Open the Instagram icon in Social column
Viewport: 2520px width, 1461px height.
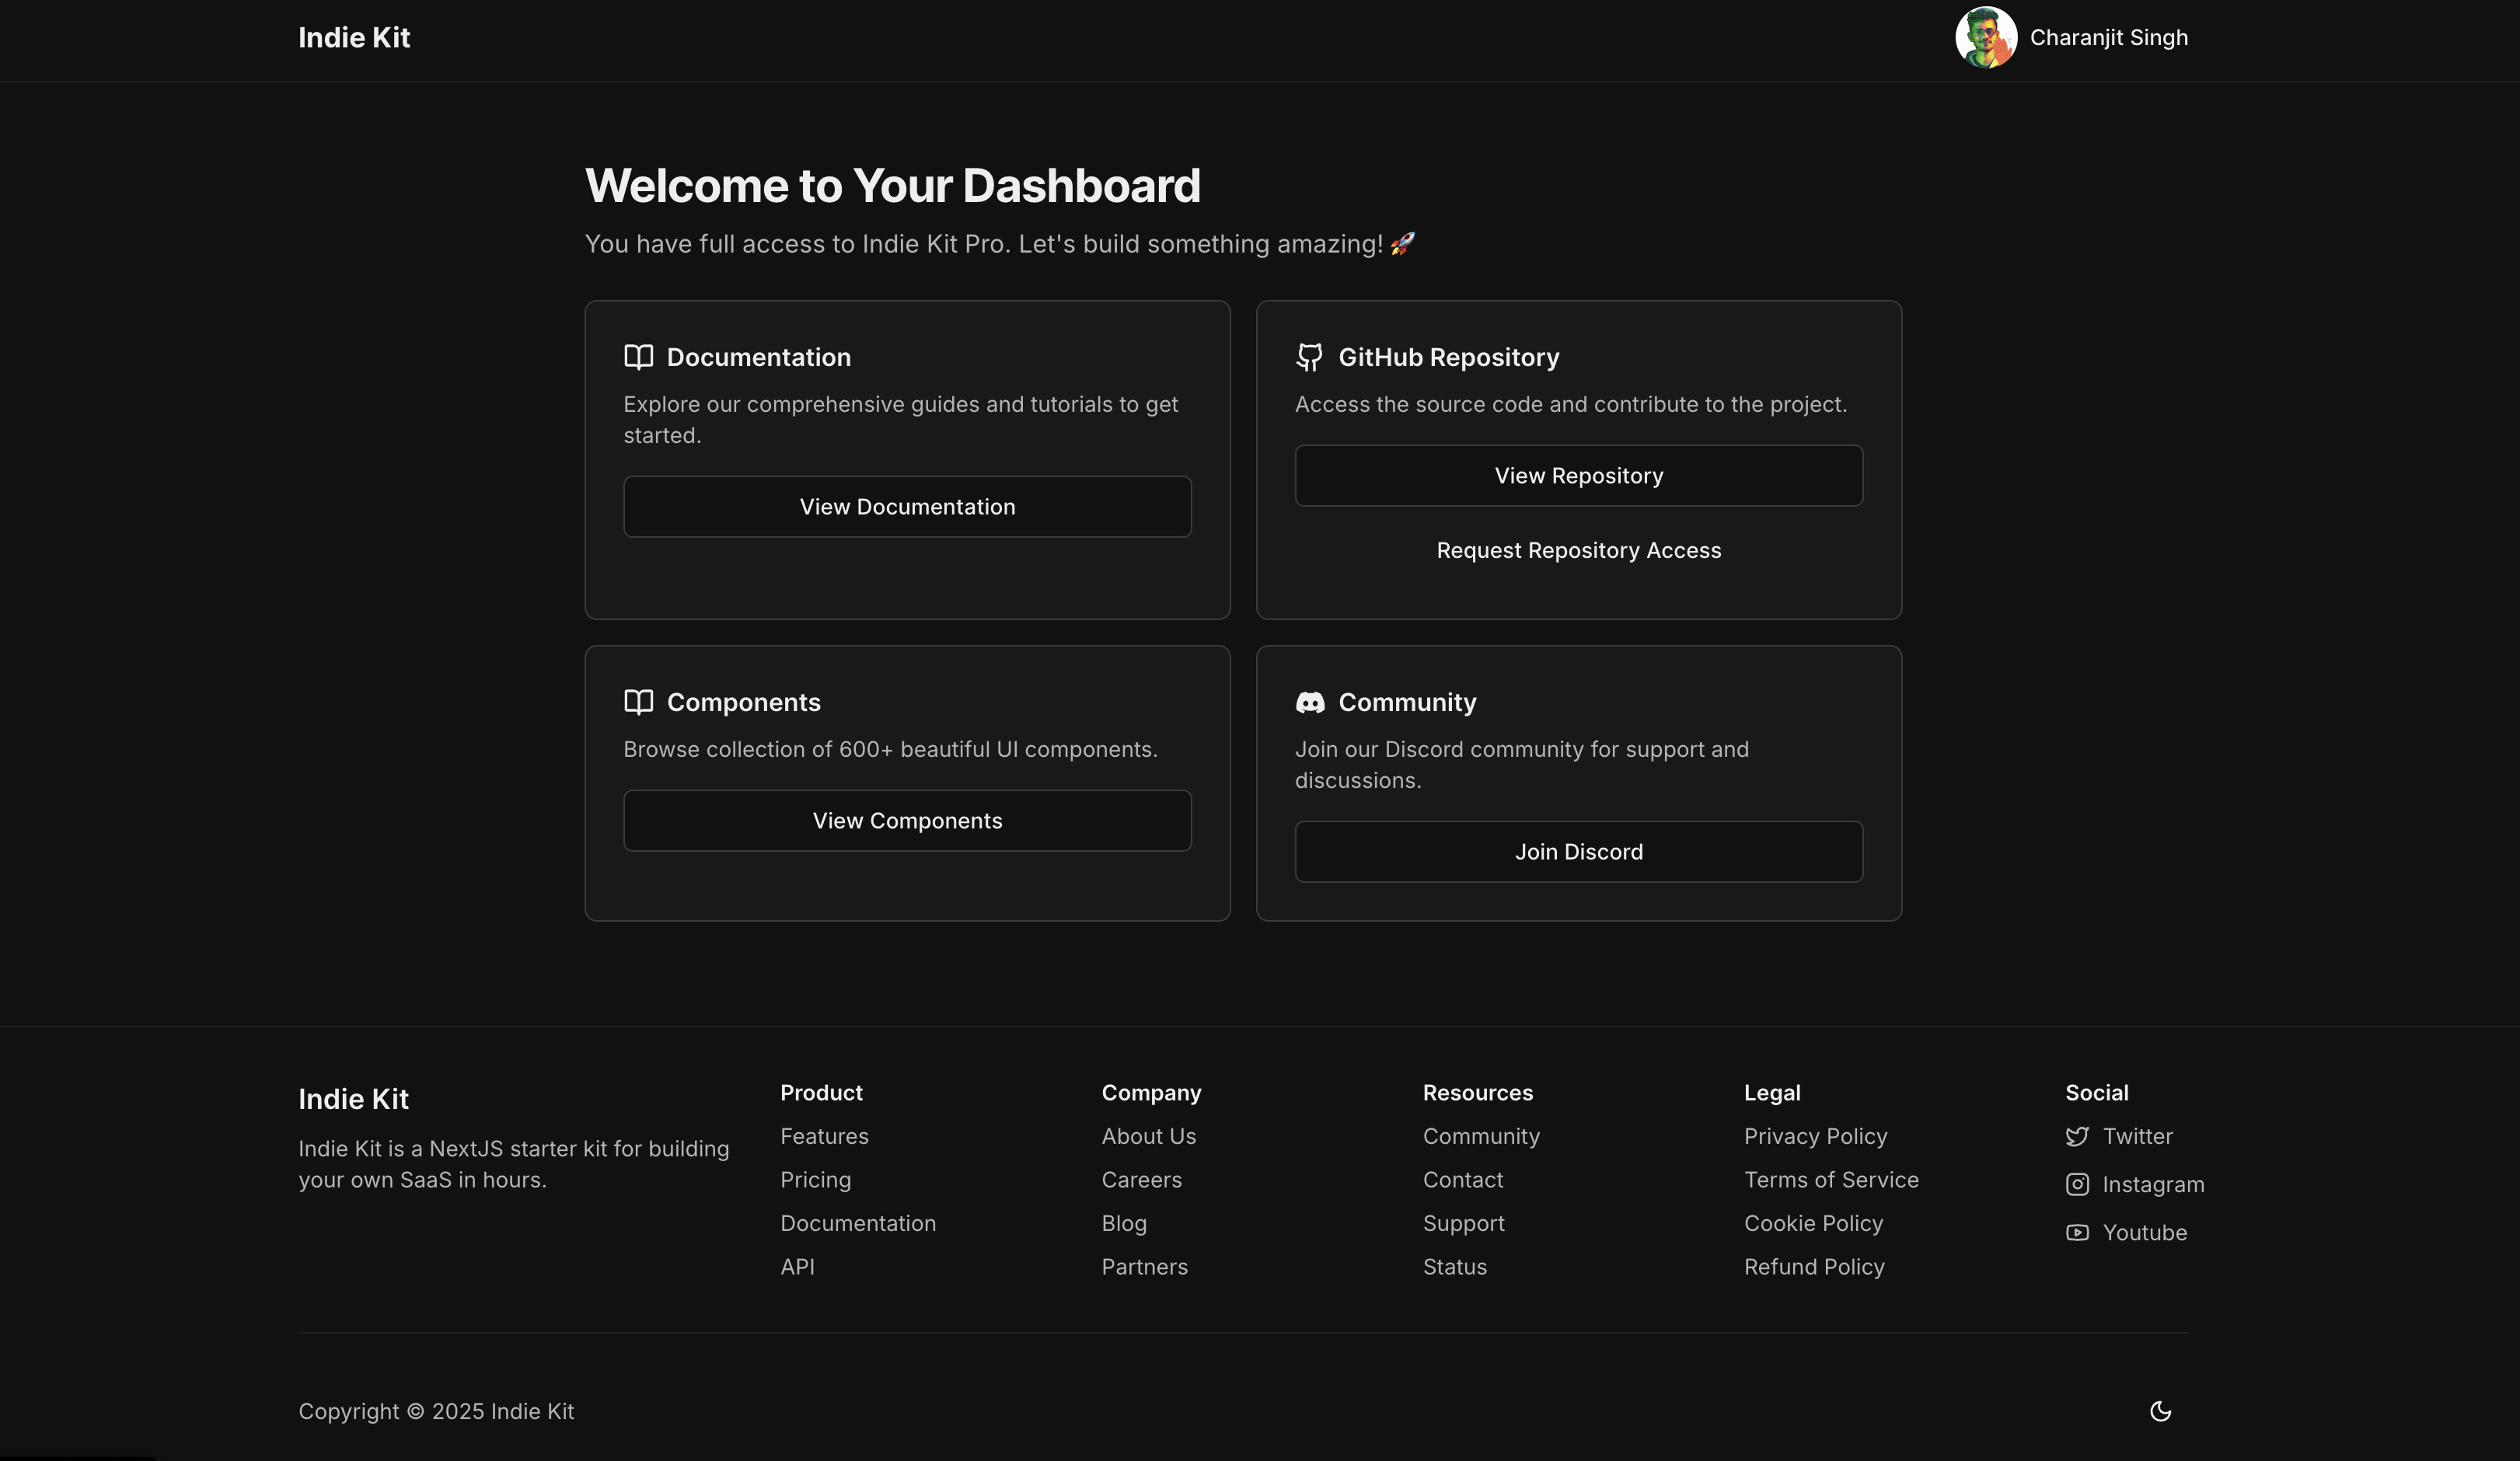click(2076, 1184)
